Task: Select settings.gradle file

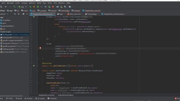Action: (14, 49)
